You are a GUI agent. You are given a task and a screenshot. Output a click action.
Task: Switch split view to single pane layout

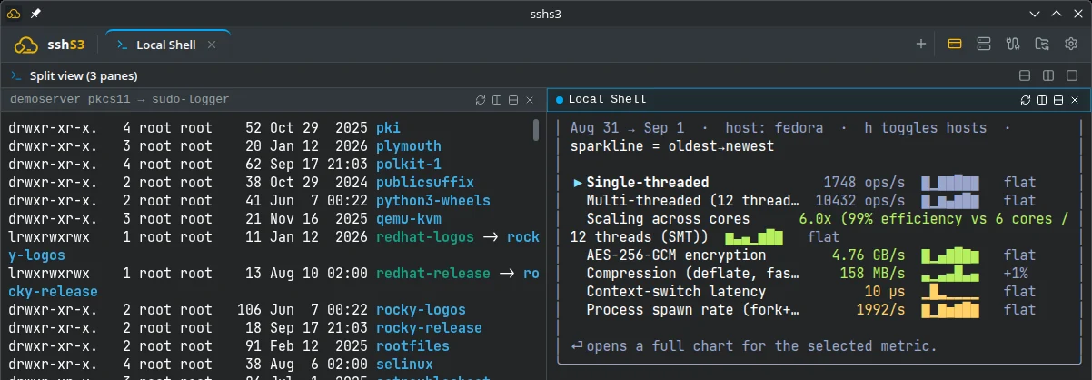1072,75
